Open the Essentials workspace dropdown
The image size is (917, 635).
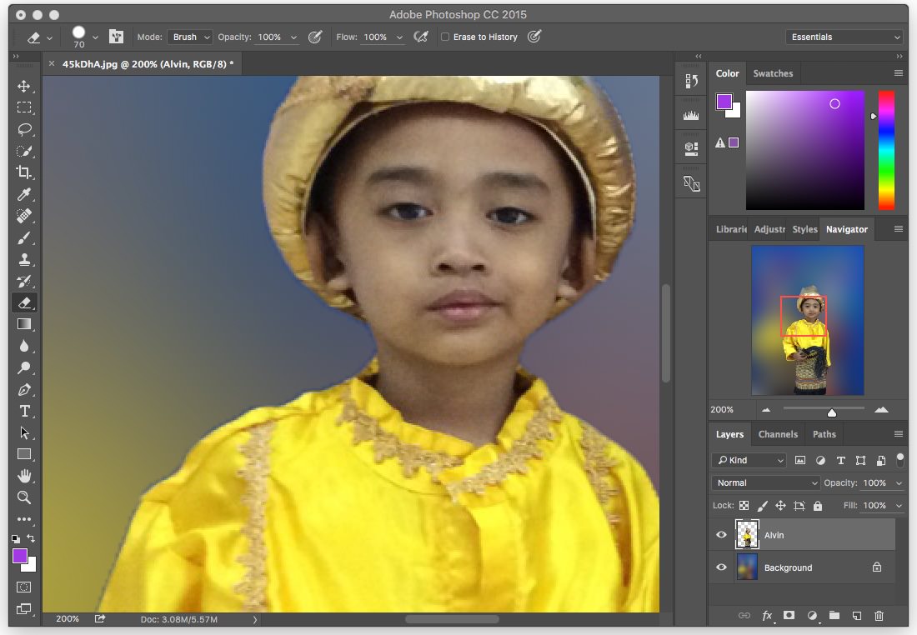coord(844,37)
